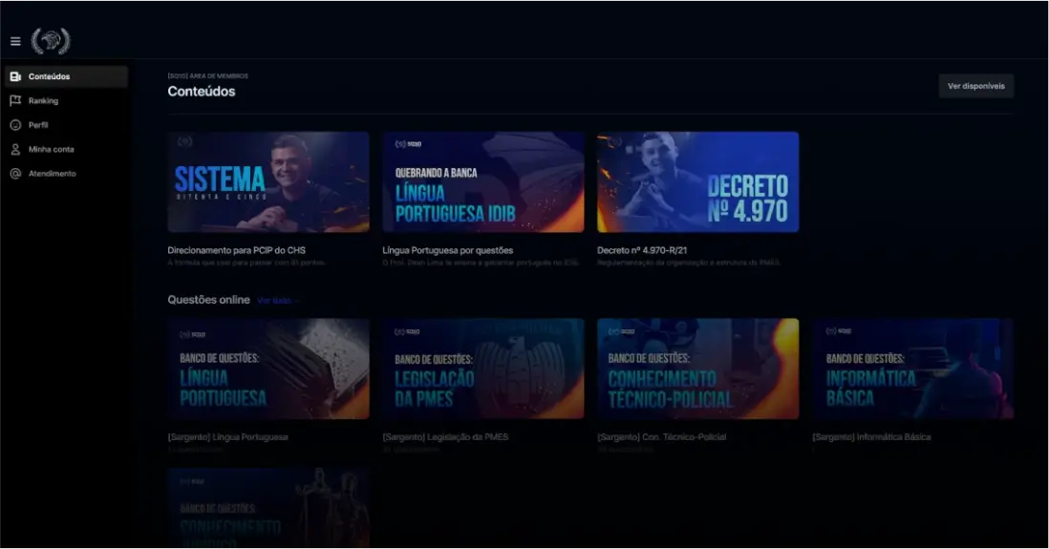Open the Sistema Oitenta e Cinco thumbnail
The image size is (1049, 549).
point(268,181)
